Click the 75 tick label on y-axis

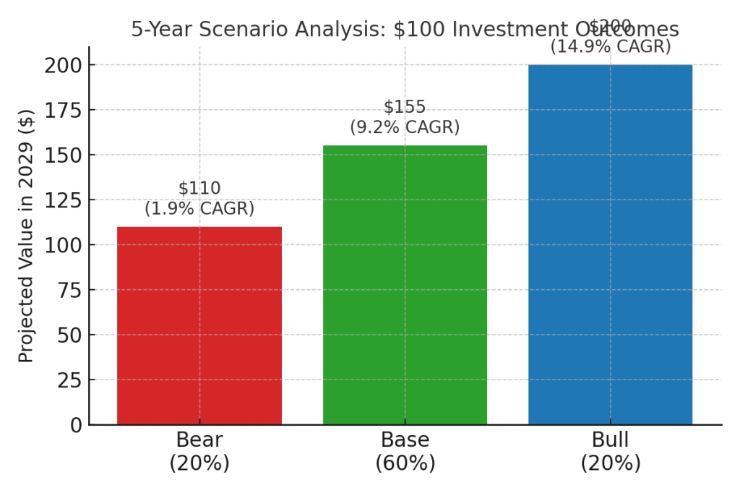pos(70,291)
